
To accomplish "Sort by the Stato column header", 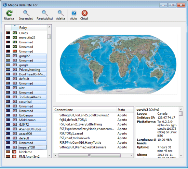I will tap(125, 110).
